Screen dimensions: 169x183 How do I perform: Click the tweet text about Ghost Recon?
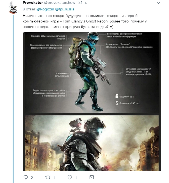pyautogui.click(x=85, y=21)
